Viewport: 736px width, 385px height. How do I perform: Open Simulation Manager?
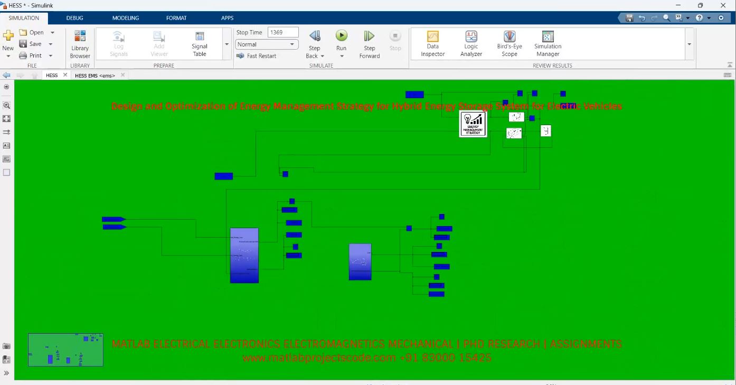[x=547, y=44]
